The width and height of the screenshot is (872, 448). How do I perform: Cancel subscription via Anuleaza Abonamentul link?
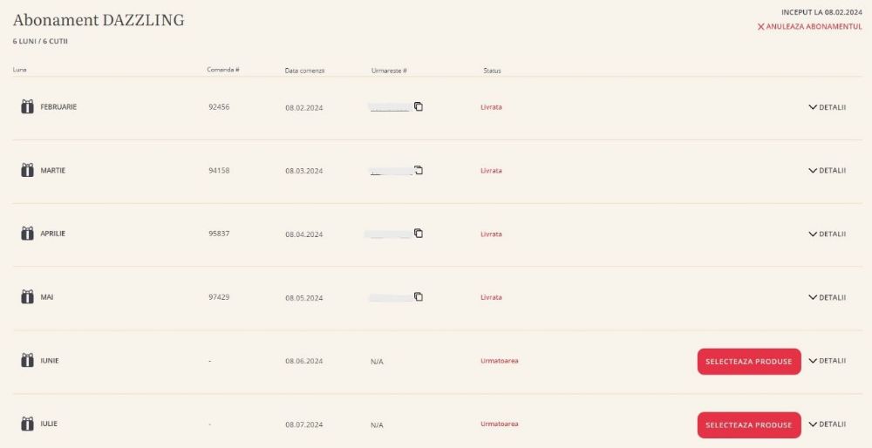(809, 27)
